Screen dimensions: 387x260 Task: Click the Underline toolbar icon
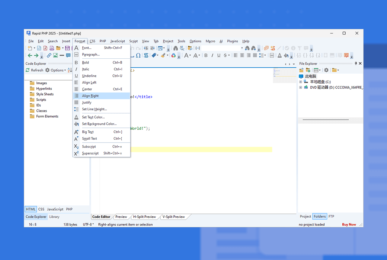219,55
